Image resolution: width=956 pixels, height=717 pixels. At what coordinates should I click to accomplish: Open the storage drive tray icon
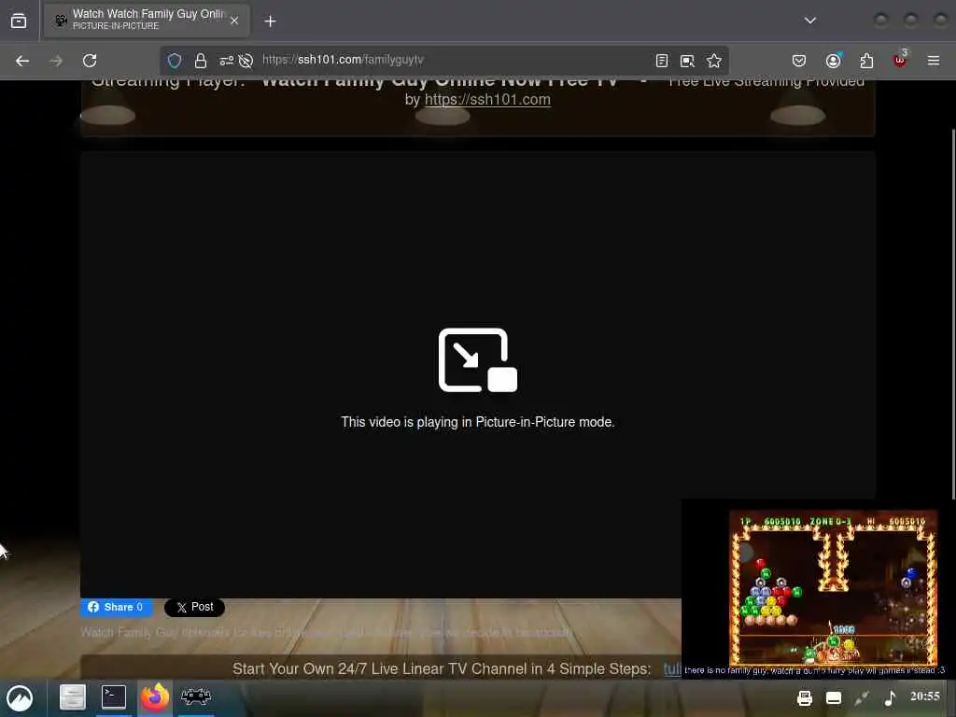(834, 698)
